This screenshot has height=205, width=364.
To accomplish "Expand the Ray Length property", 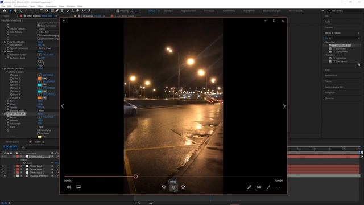I will [5, 124].
